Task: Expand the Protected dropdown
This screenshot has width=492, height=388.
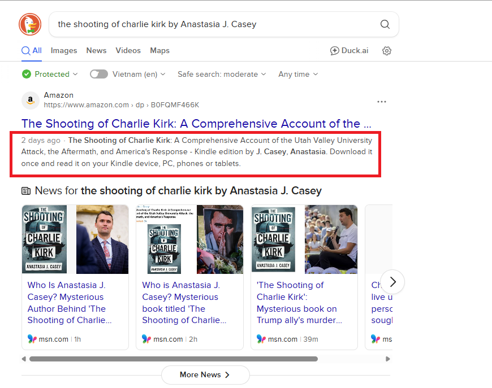Action: tap(57, 75)
